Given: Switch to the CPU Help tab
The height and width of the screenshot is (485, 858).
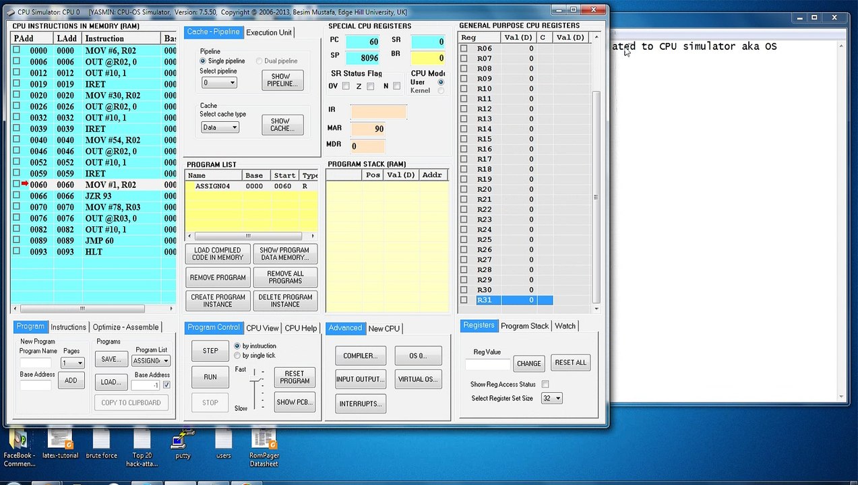Looking at the screenshot, I should pos(301,328).
